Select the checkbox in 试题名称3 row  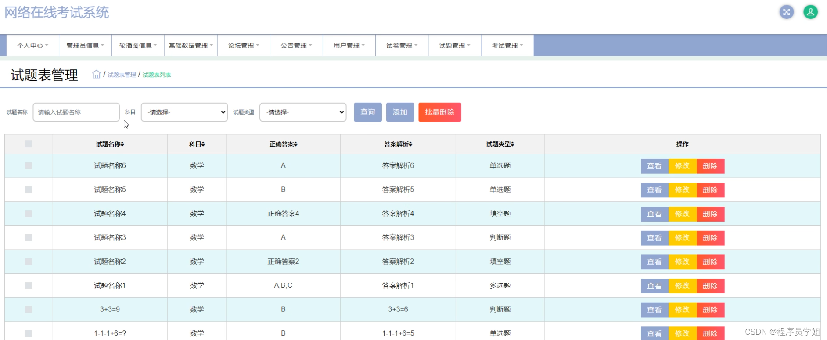coord(29,237)
